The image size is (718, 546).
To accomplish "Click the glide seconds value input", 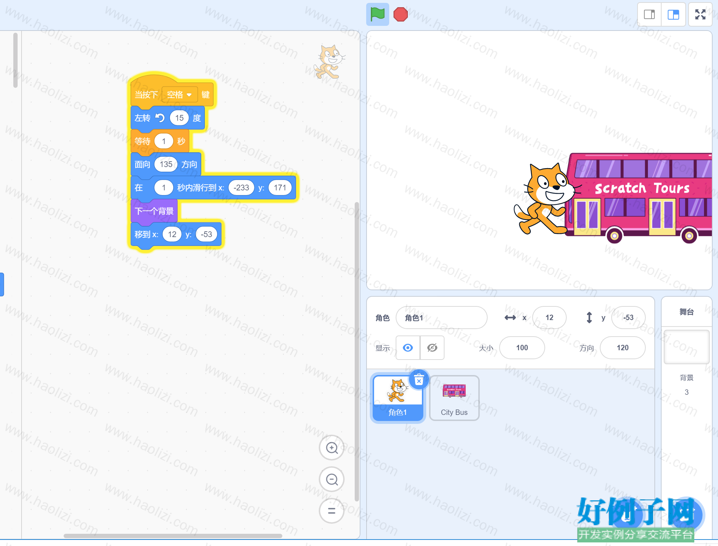I will 164,188.
